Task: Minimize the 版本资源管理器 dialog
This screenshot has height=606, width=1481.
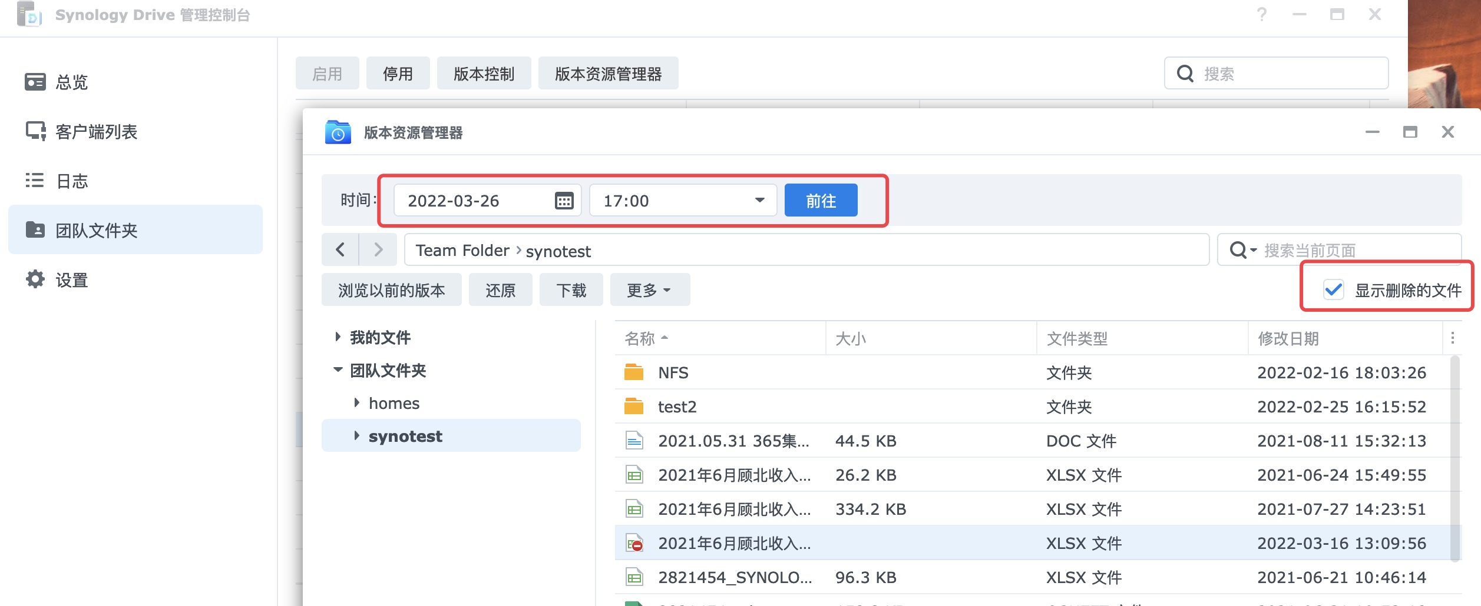Action: coord(1373,132)
